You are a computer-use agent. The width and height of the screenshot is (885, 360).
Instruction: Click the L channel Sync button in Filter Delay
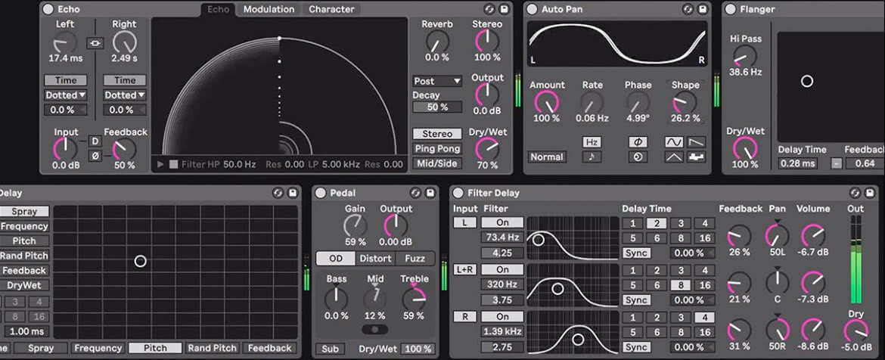[x=636, y=253]
